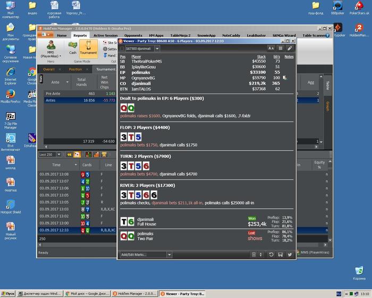Switch to Hold'em Manager taskbar button
Screen dimensions: 372x298
point(135,294)
